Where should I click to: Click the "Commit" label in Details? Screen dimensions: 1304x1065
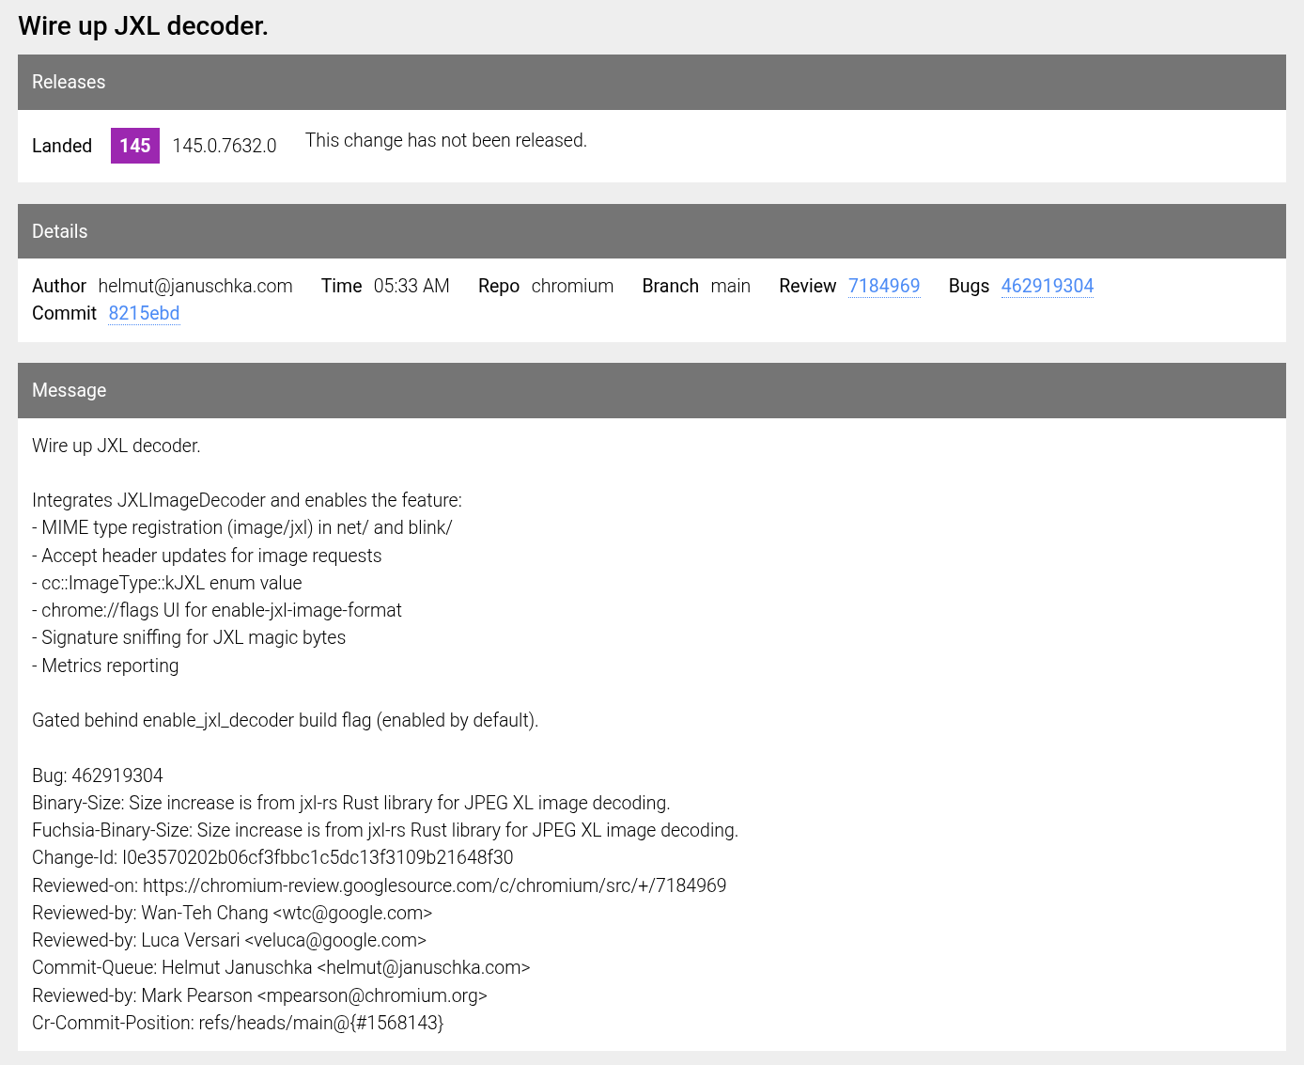(x=65, y=313)
